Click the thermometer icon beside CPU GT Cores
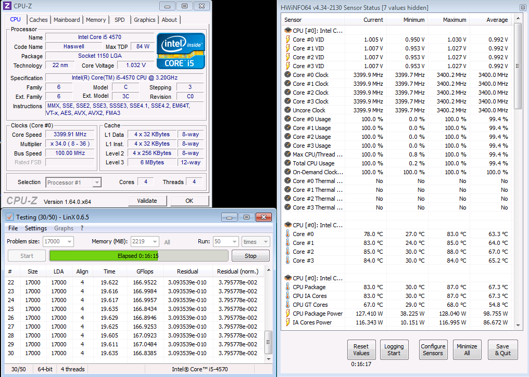The width and height of the screenshot is (529, 377). [288, 305]
